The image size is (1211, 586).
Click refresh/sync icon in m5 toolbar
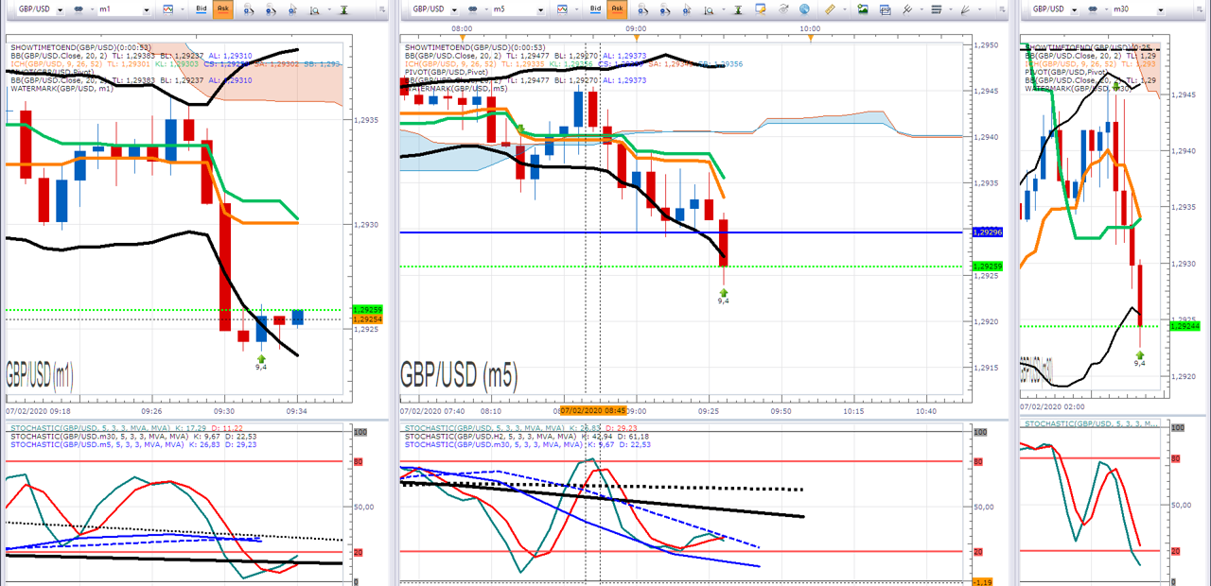pyautogui.click(x=783, y=9)
